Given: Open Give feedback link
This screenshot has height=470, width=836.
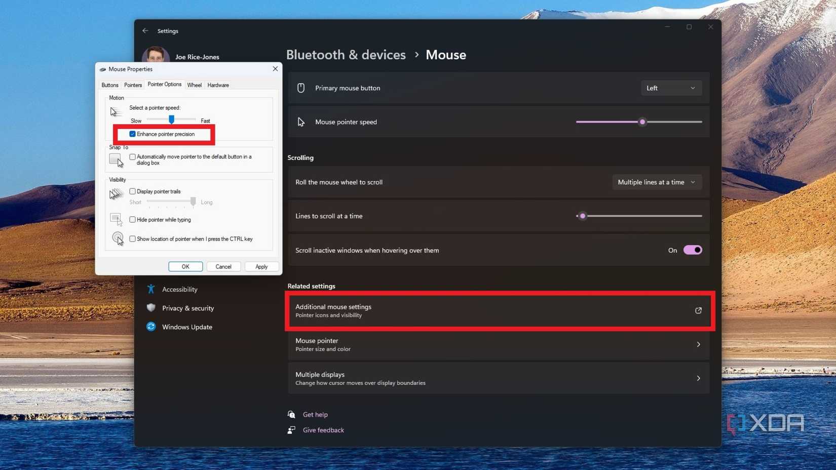Looking at the screenshot, I should pos(323,430).
